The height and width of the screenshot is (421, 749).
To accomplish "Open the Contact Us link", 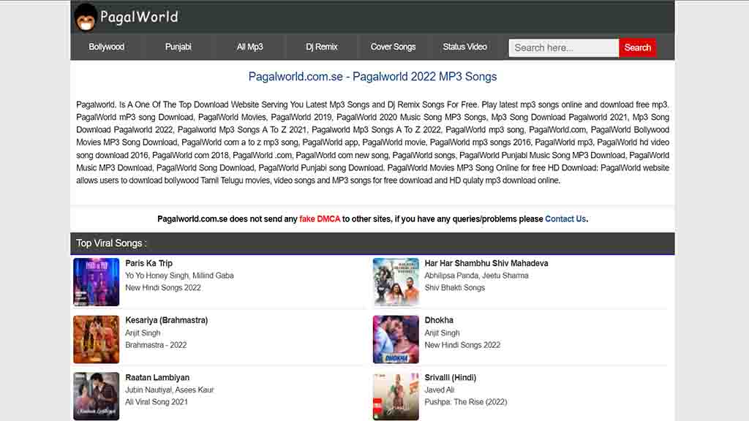I will pos(565,219).
